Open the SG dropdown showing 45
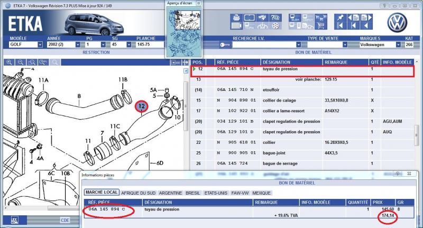The width and height of the screenshot is (423, 228). [129, 44]
